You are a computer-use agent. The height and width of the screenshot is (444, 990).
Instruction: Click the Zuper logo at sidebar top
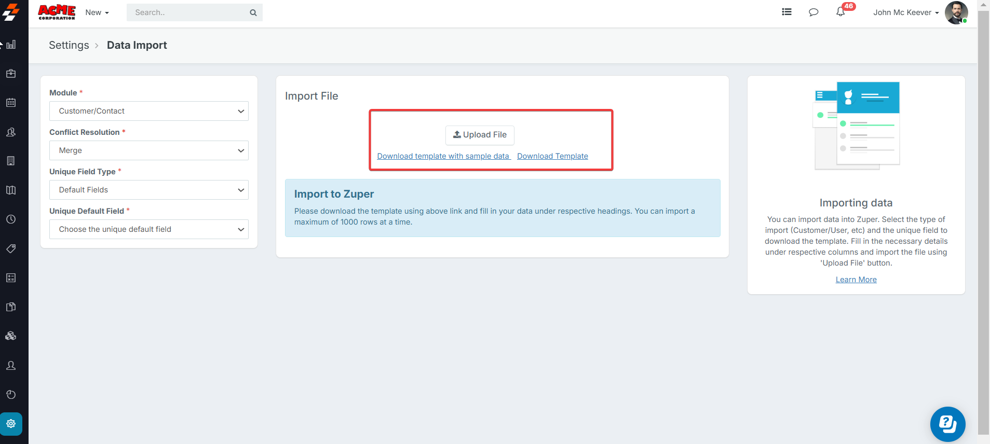click(x=11, y=12)
